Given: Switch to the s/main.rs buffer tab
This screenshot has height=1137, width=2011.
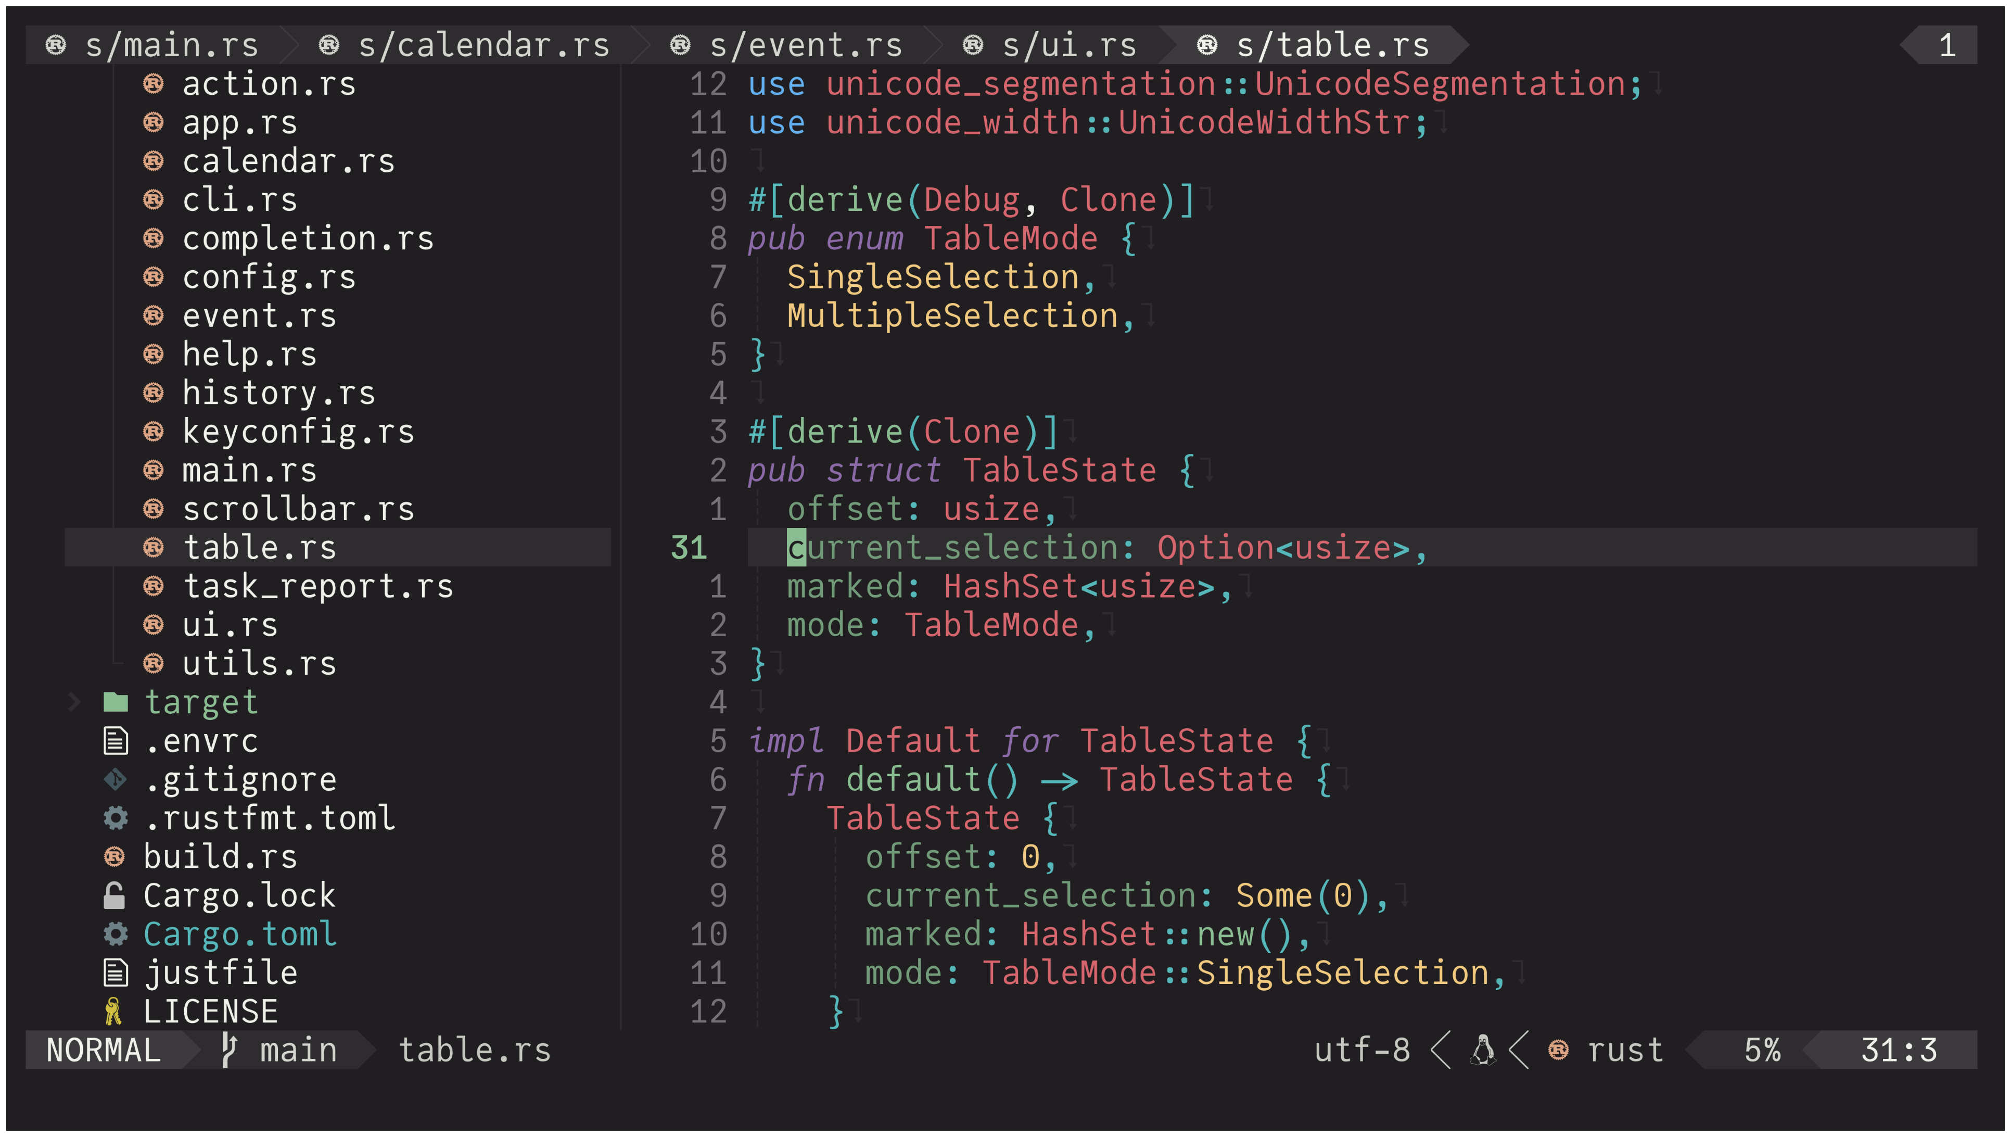Looking at the screenshot, I should coord(172,45).
